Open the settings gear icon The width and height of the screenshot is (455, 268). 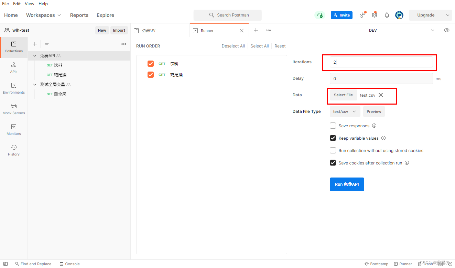[x=375, y=15]
